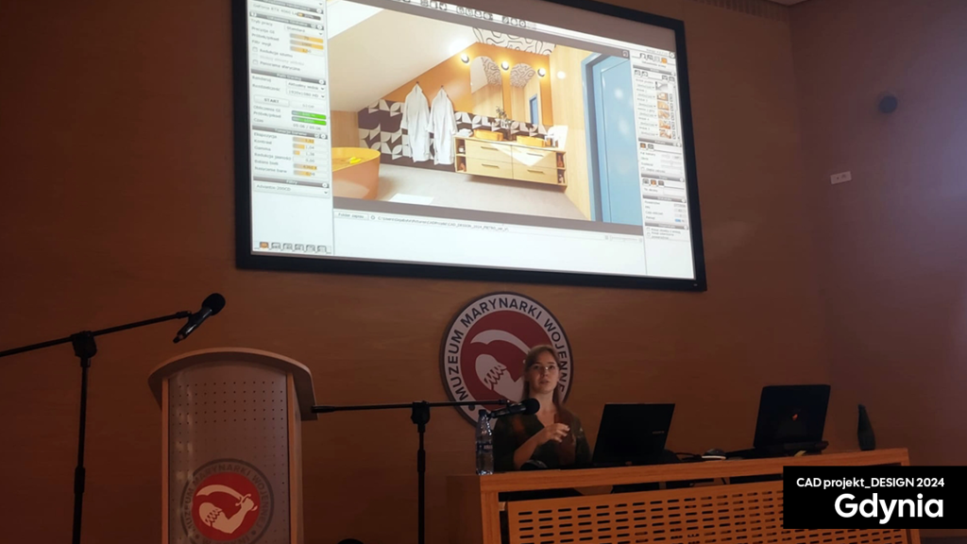Select the second tab icon below the left panel

276,246
